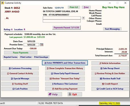The height and width of the screenshot is (106, 130).
Task: Open B) Customer Processing
Action: point(20,68)
